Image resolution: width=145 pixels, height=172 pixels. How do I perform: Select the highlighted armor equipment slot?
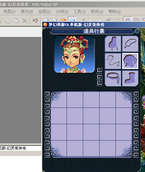[130, 61]
